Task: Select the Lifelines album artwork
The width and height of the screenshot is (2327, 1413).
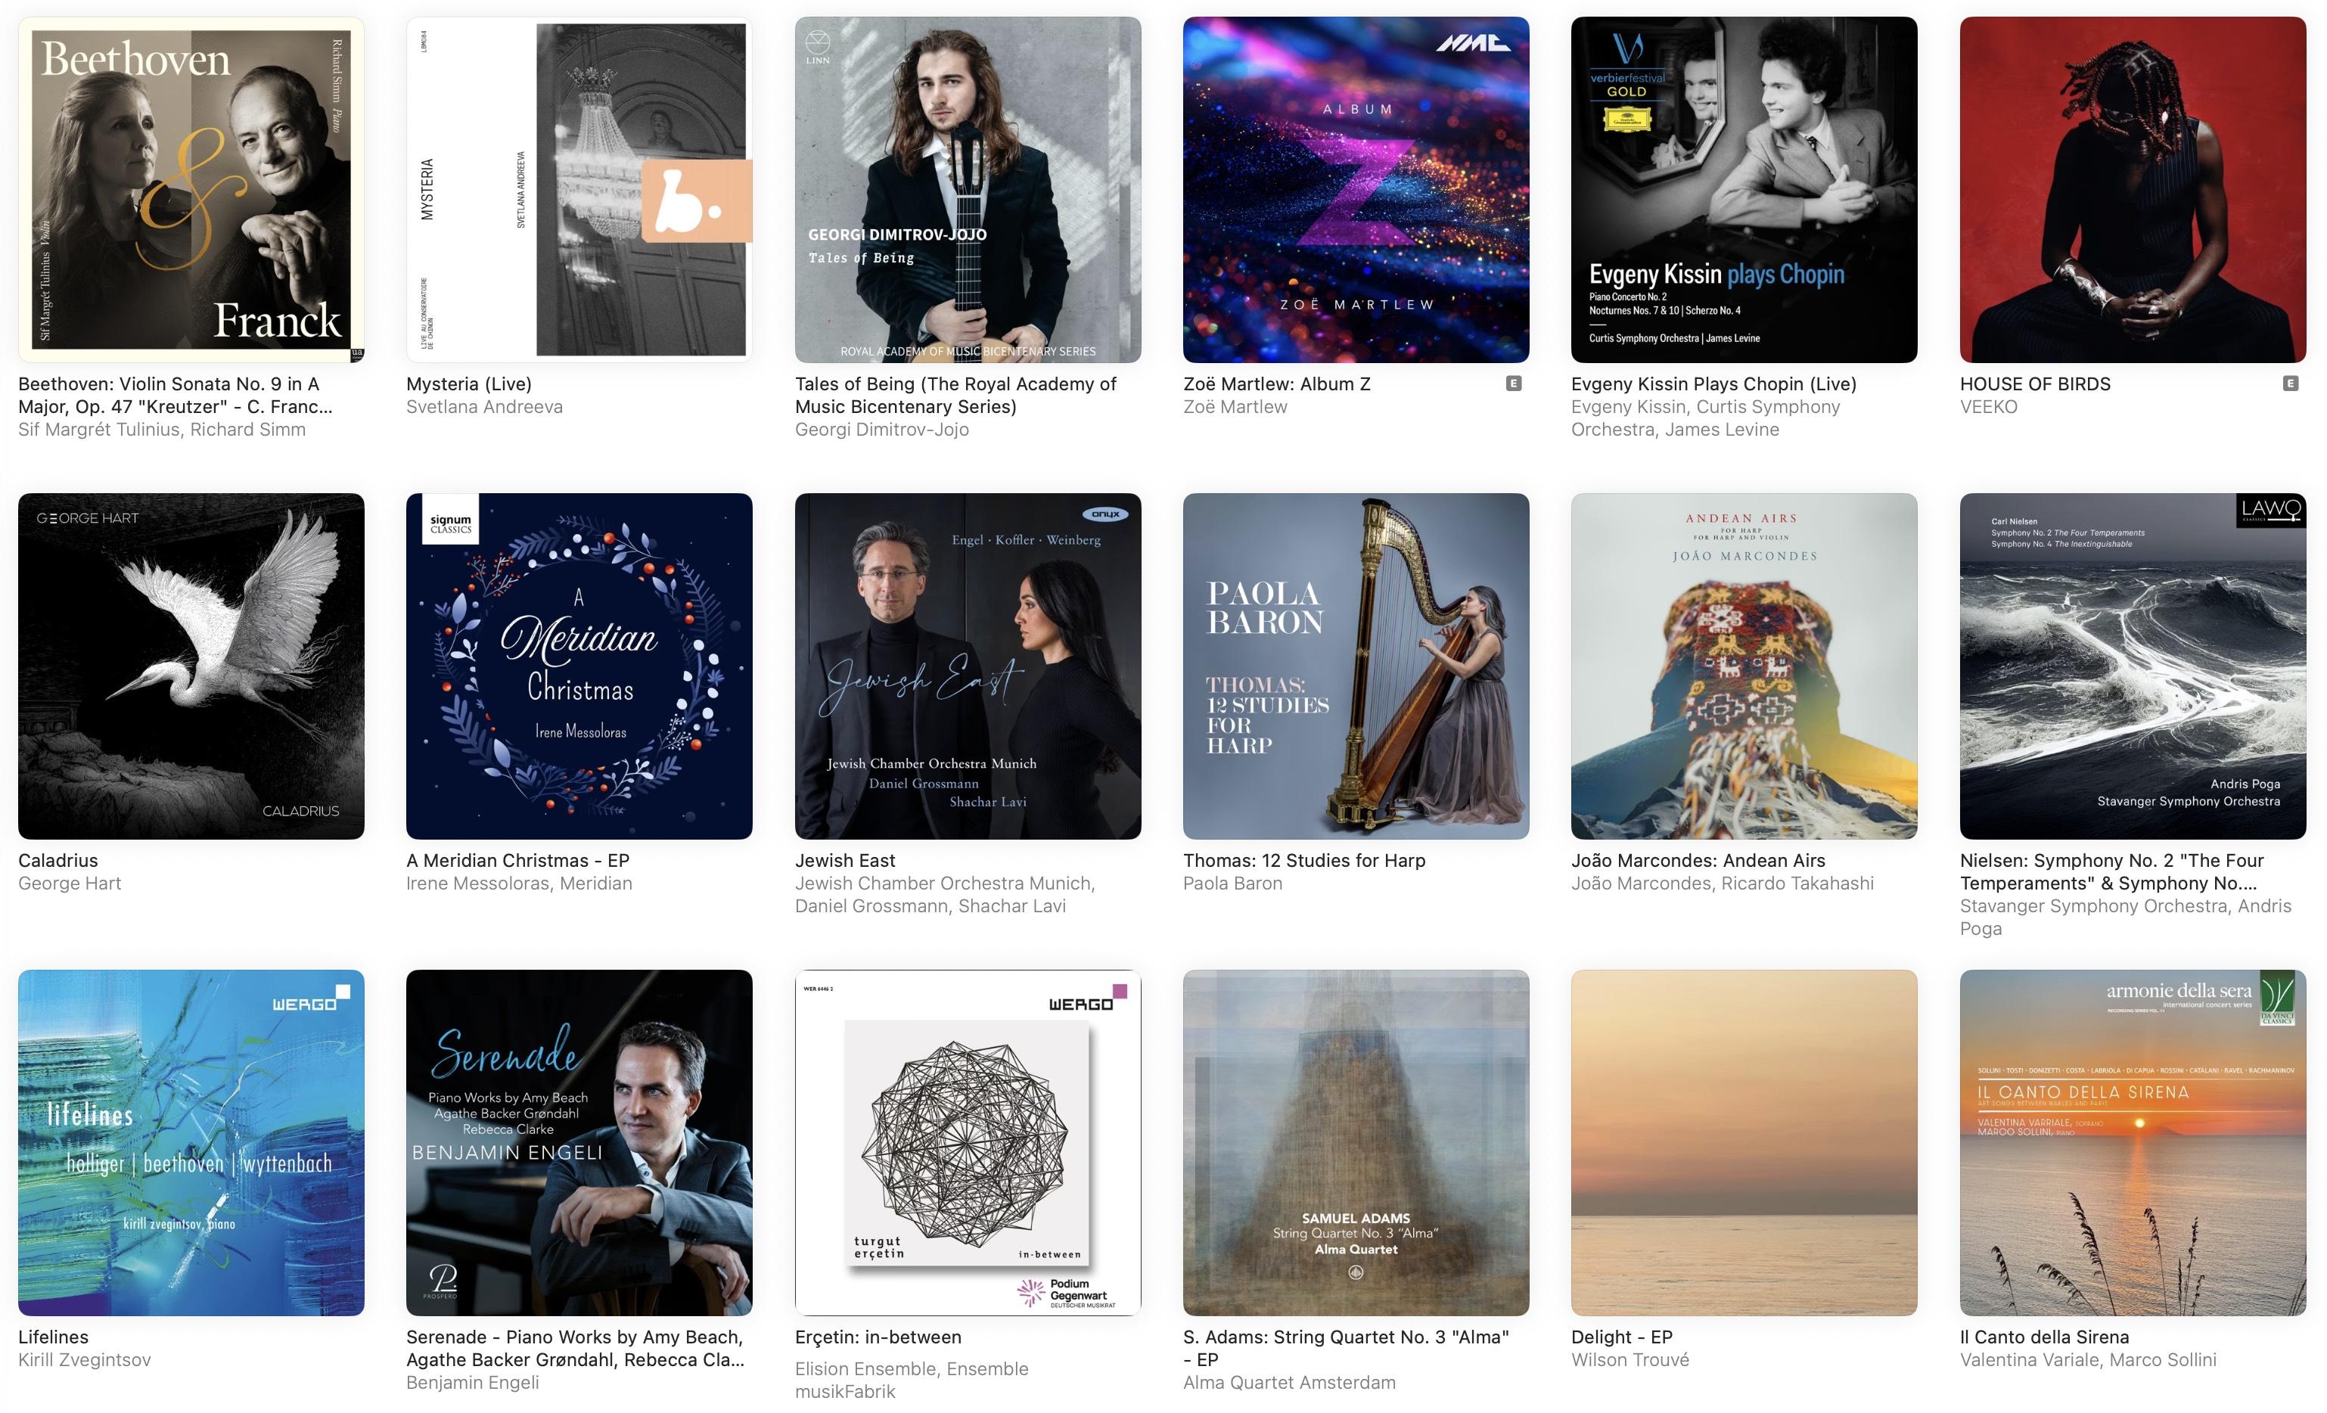Action: click(191, 1142)
